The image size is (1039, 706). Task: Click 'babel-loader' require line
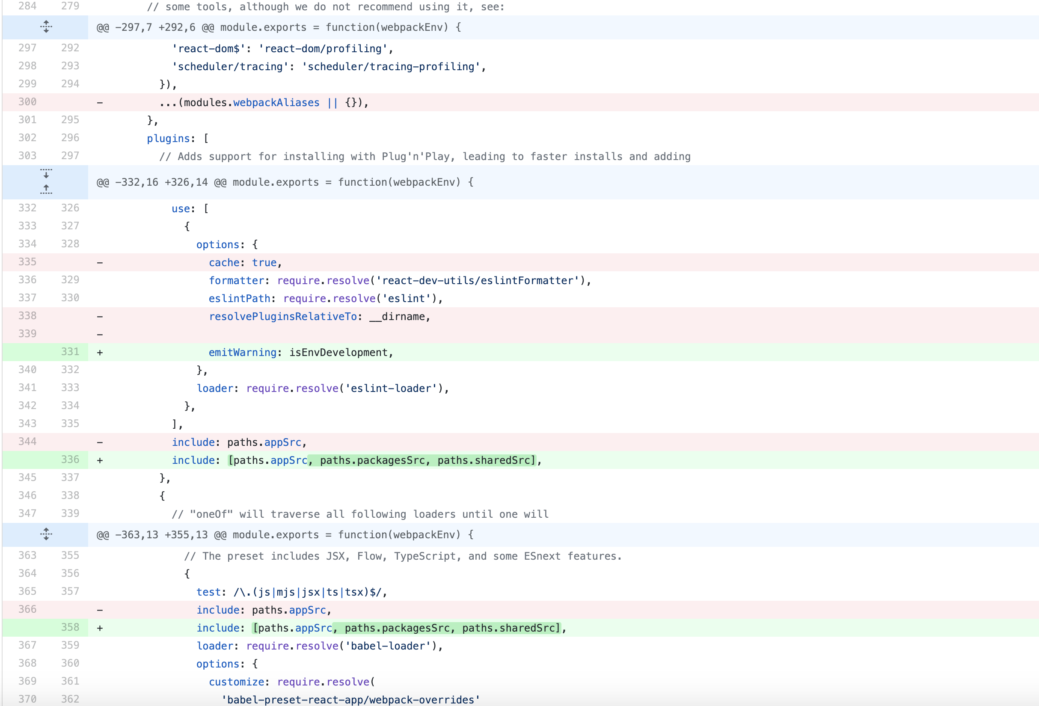click(x=319, y=646)
